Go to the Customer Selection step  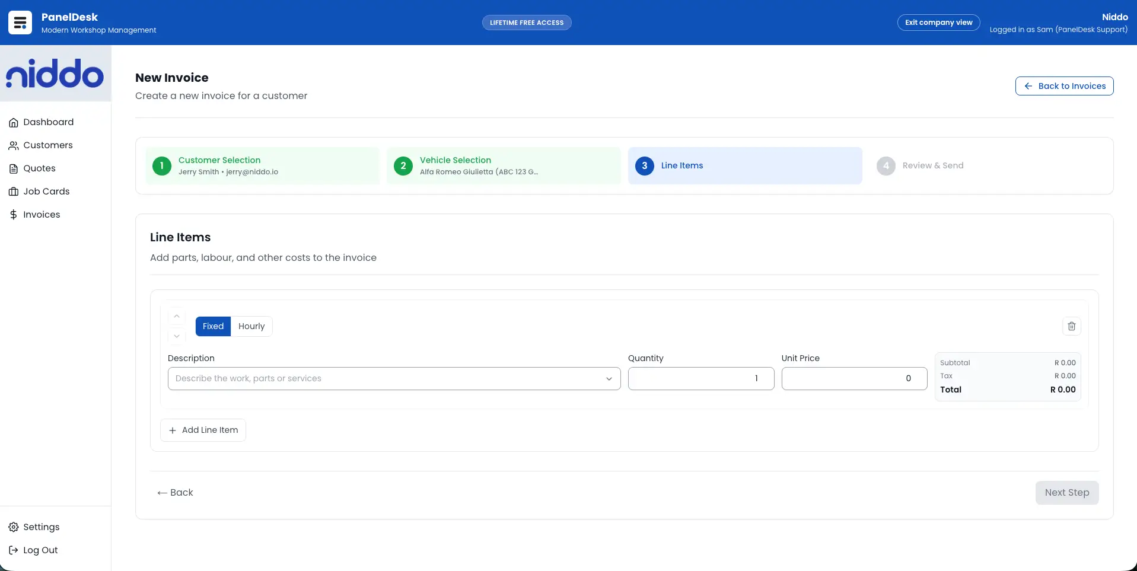[x=263, y=165]
